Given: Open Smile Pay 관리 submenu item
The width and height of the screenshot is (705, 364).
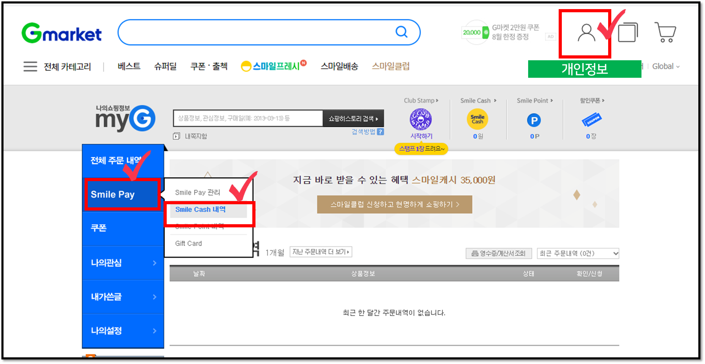Looking at the screenshot, I should click(x=198, y=192).
